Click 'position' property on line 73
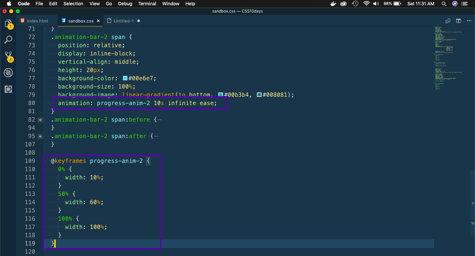Image resolution: width=475 pixels, height=256 pixels. click(x=72, y=45)
